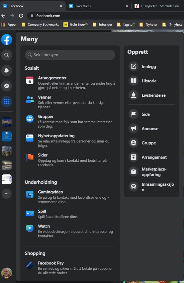184x283 pixels.
Task: Open notifications bell icon
Action: point(7,71)
